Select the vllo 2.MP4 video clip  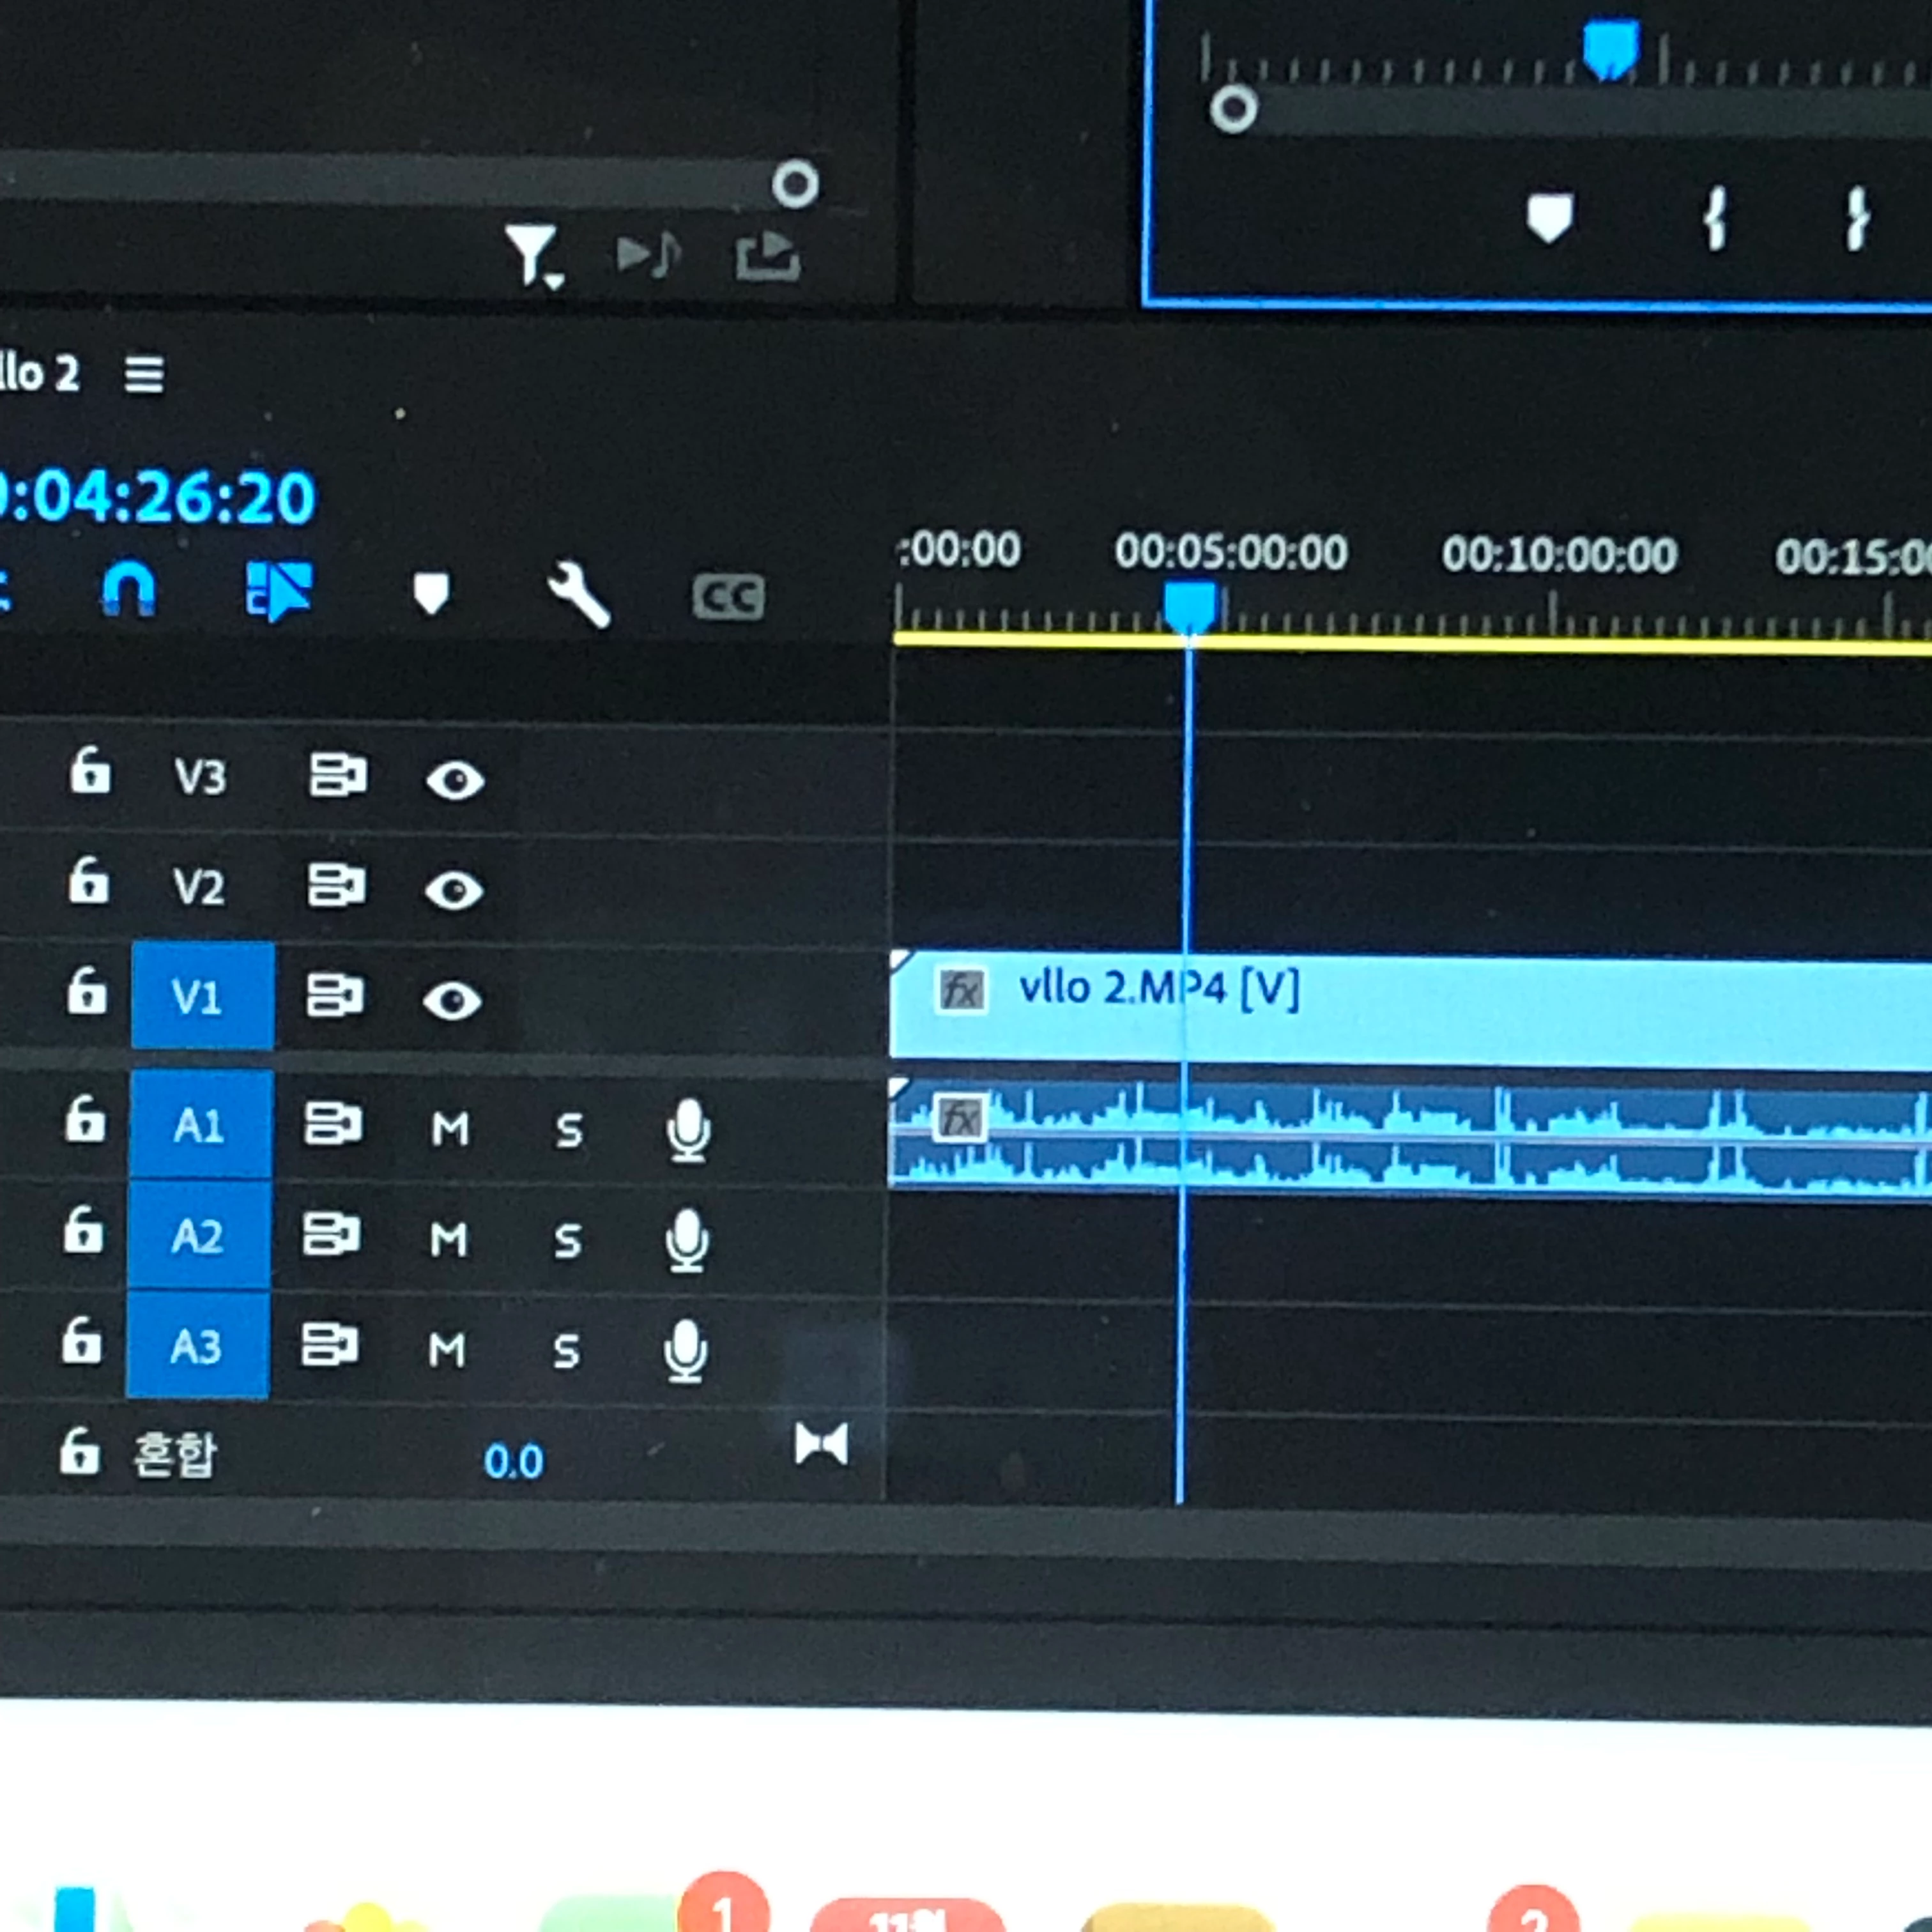click(x=1500, y=1010)
